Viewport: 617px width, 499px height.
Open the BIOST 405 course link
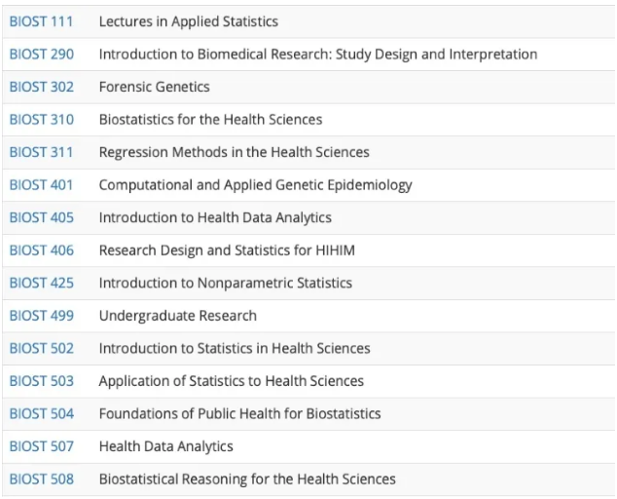tap(41, 218)
